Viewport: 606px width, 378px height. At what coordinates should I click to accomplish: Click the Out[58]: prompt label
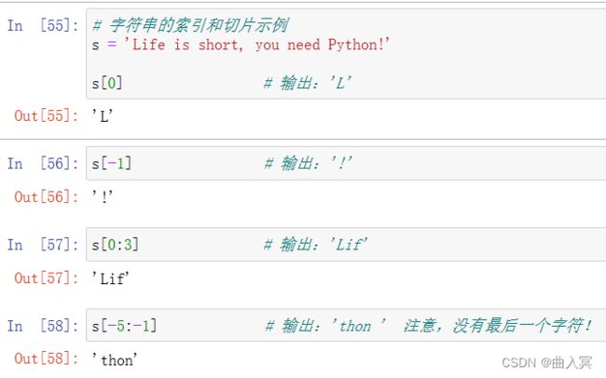[x=47, y=358]
